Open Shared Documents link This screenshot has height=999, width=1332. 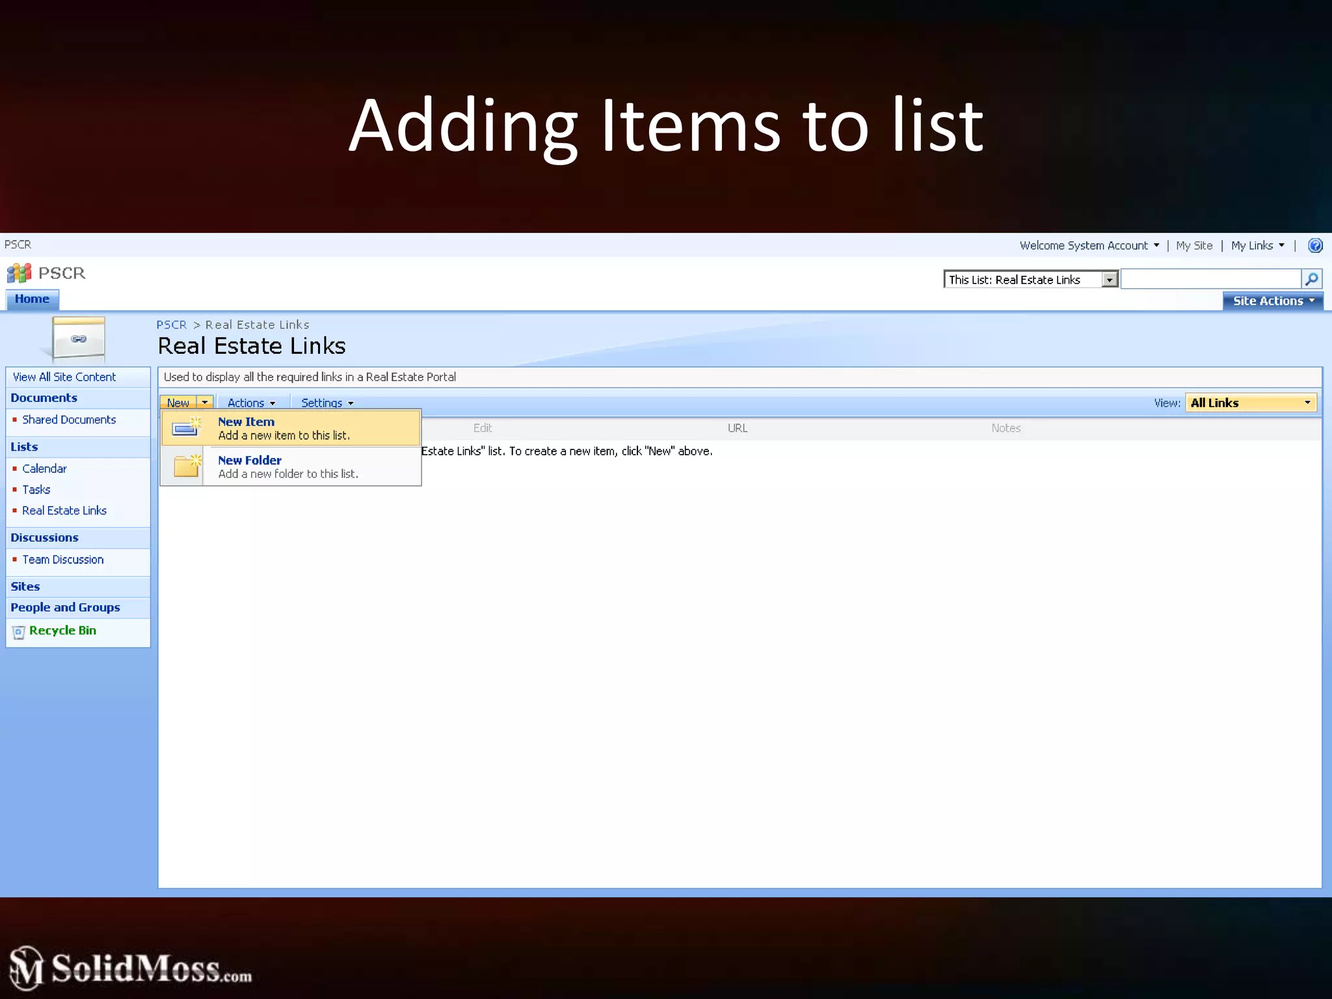point(69,420)
